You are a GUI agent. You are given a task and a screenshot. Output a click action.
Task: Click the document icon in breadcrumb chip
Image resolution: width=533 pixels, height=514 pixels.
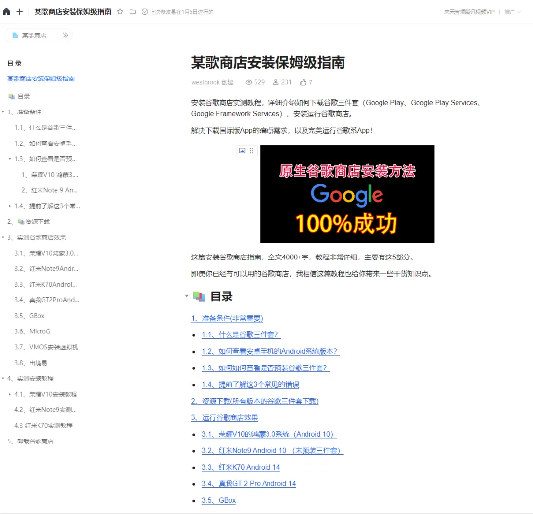(15, 36)
